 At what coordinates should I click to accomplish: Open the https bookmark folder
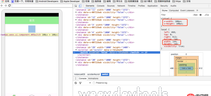point(176,1)
